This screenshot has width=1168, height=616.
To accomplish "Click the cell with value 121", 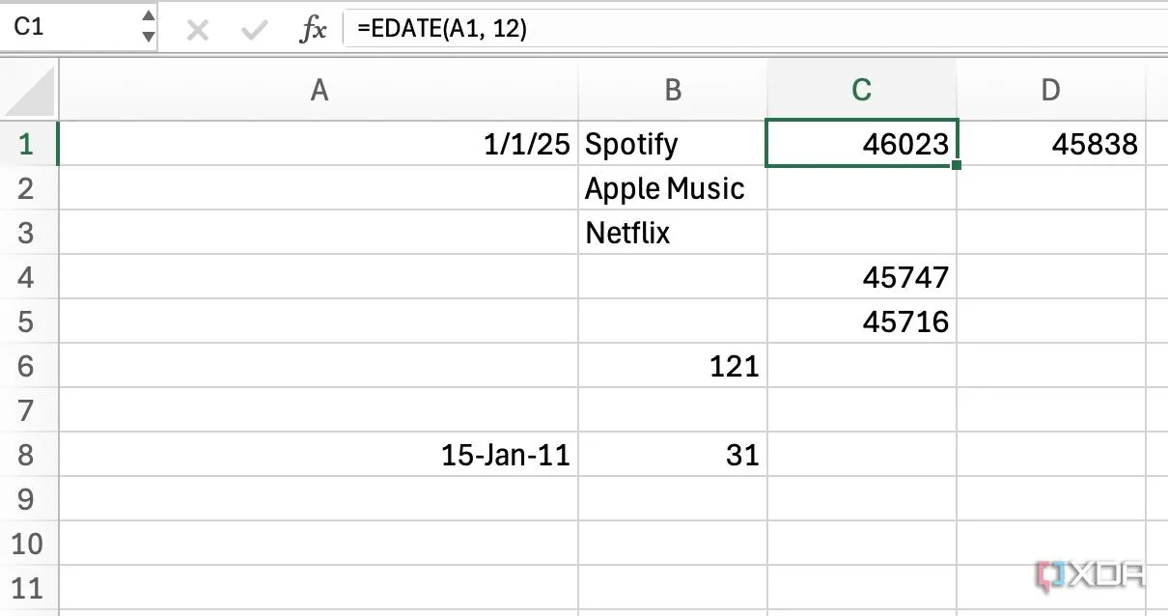I will tap(673, 366).
